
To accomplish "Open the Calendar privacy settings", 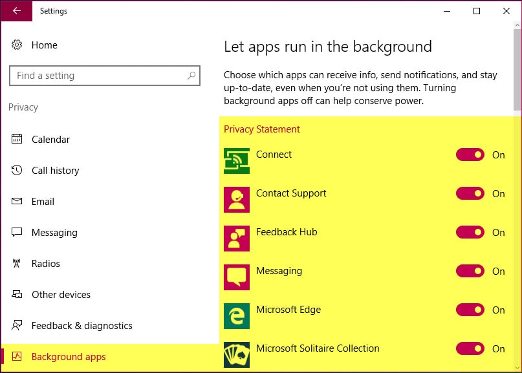I will [50, 140].
